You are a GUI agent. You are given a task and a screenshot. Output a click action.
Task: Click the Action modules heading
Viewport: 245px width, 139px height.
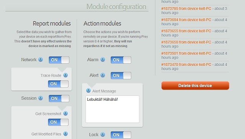(x=102, y=24)
